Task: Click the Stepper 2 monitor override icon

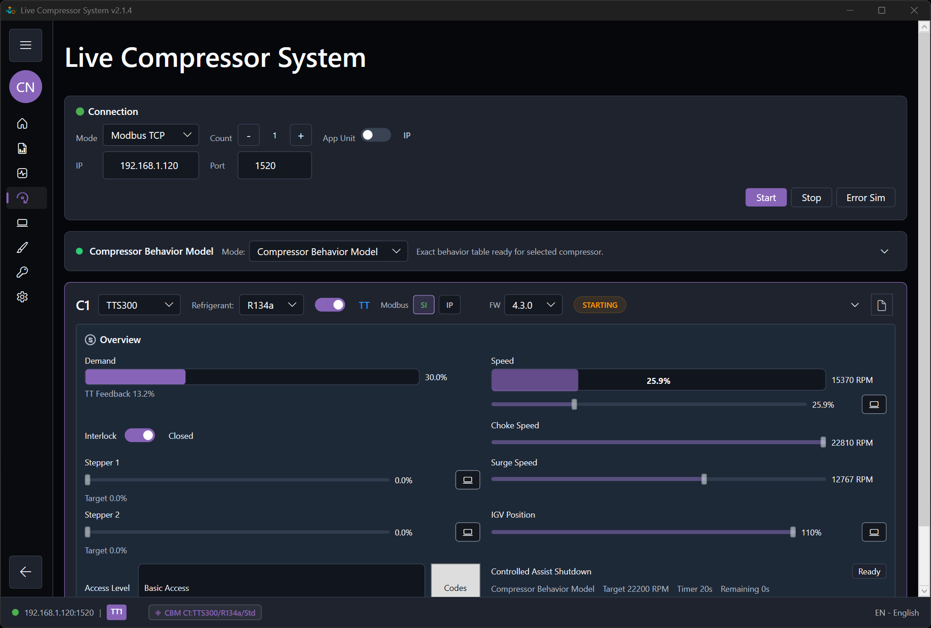Action: click(468, 532)
